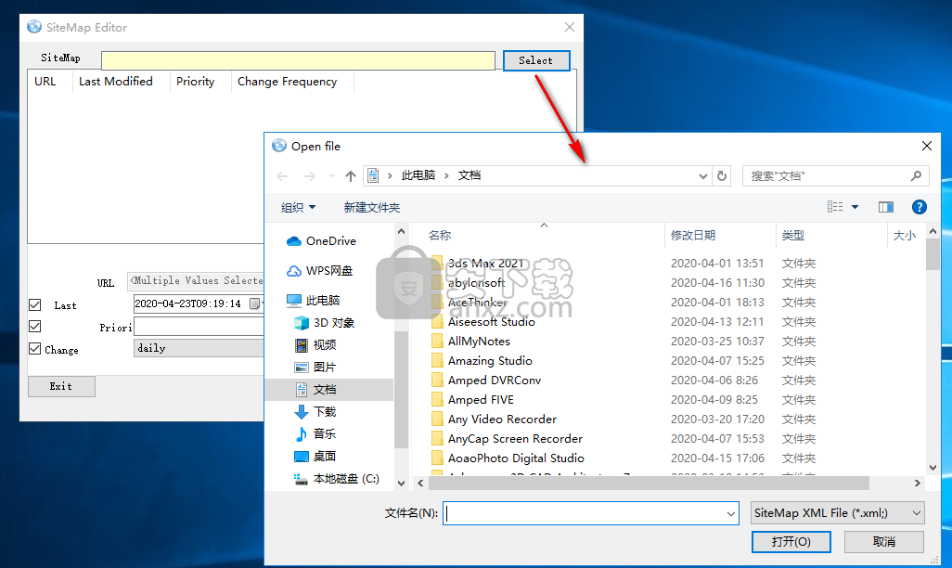Open the daily change frequency dropdown
Viewport: 952px width, 568px height.
199,348
